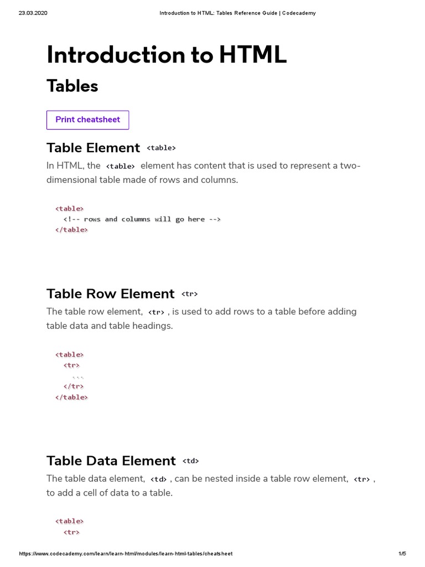Click the "Tables" subtitle heading
Viewport: 425px width, 567px height.
pos(72,86)
